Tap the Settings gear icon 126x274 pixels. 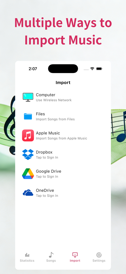[99, 255]
